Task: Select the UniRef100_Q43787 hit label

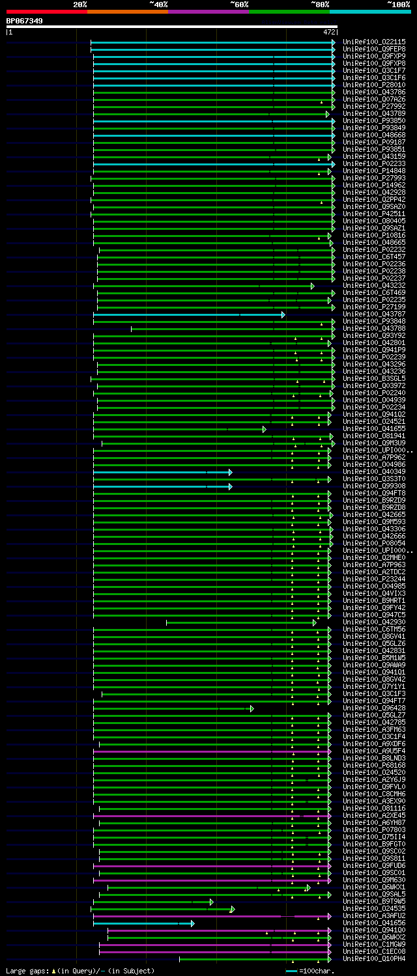Action: coord(374,314)
